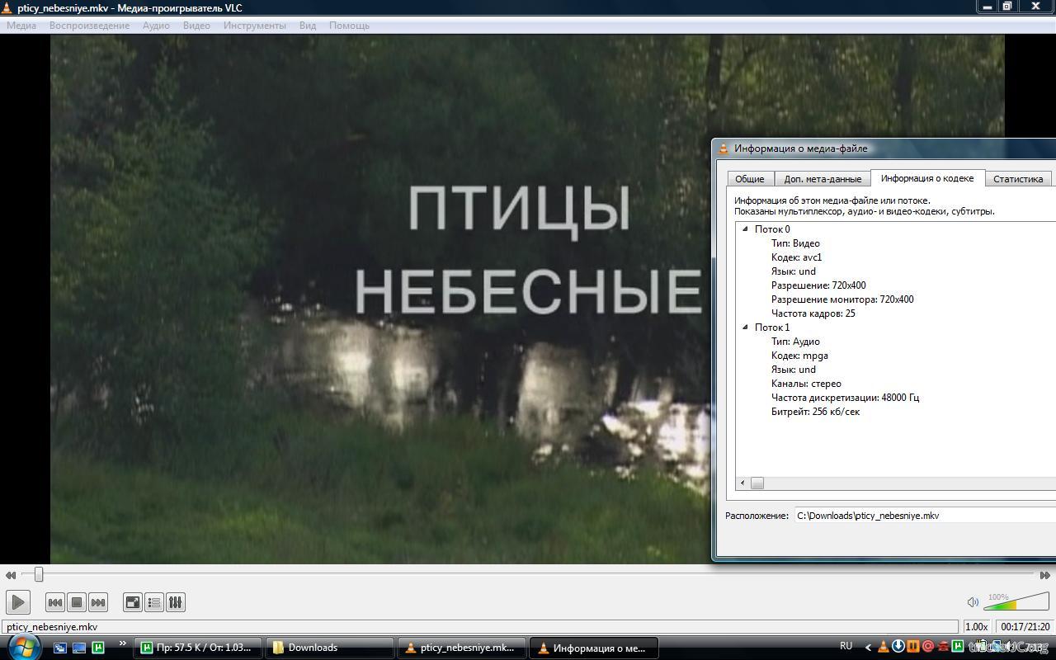Viewport: 1056px width, 660px height.
Task: Open the Медиа menu
Action: tap(21, 26)
